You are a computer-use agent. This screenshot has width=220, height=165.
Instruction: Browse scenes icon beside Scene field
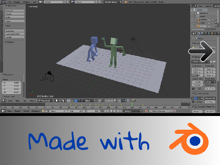click(x=73, y=2)
